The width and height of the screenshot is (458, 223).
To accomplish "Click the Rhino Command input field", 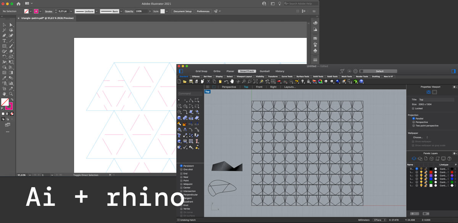I will (x=190, y=93).
